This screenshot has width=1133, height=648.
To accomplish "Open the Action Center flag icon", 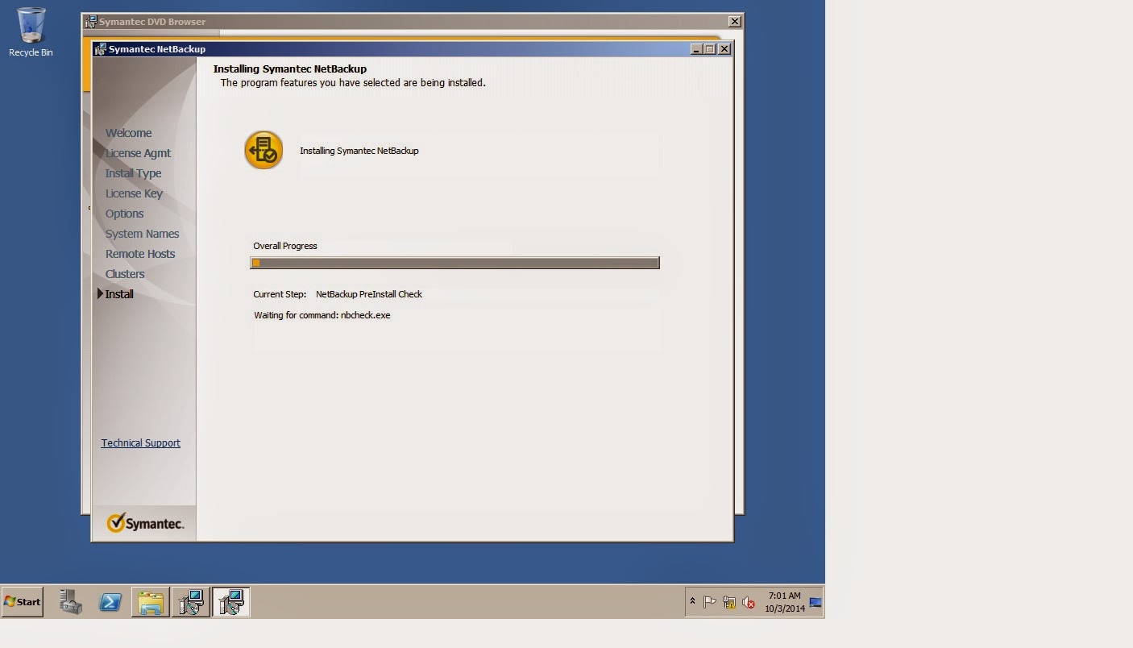I will tap(709, 601).
